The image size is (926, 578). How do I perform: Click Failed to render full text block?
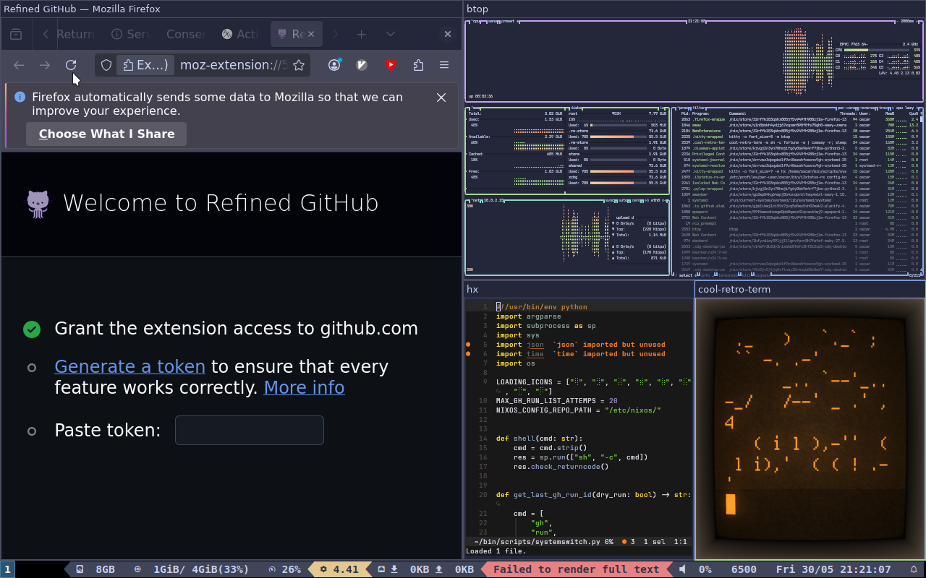pos(576,569)
